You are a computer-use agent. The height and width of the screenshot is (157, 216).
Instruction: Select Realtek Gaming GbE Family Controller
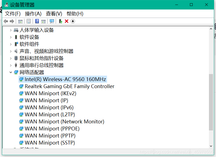point(70,86)
